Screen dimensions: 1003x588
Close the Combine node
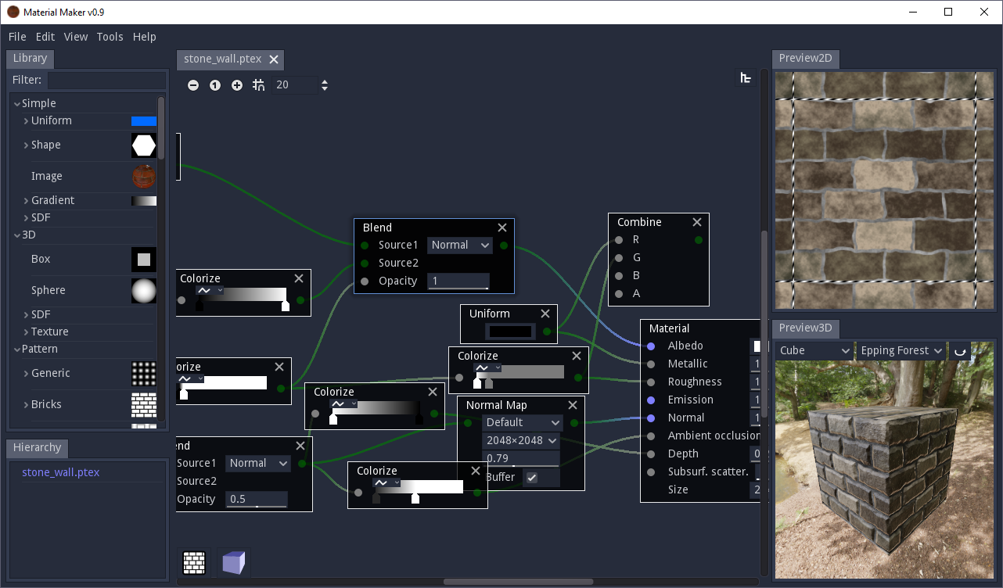click(697, 222)
